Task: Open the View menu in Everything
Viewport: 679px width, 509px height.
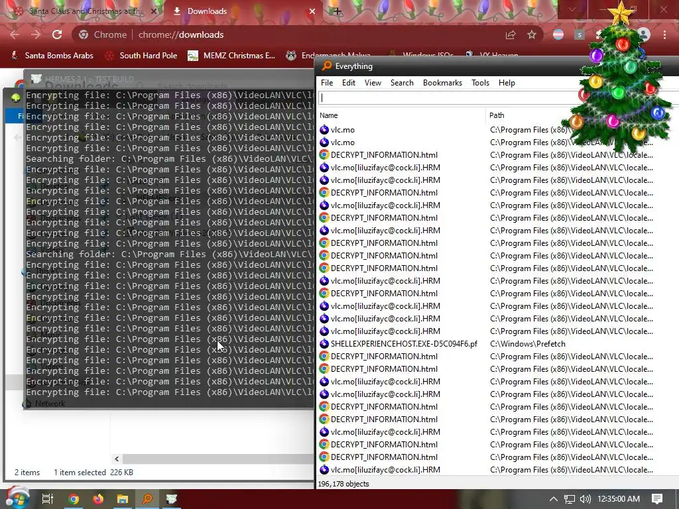Action: [373, 83]
